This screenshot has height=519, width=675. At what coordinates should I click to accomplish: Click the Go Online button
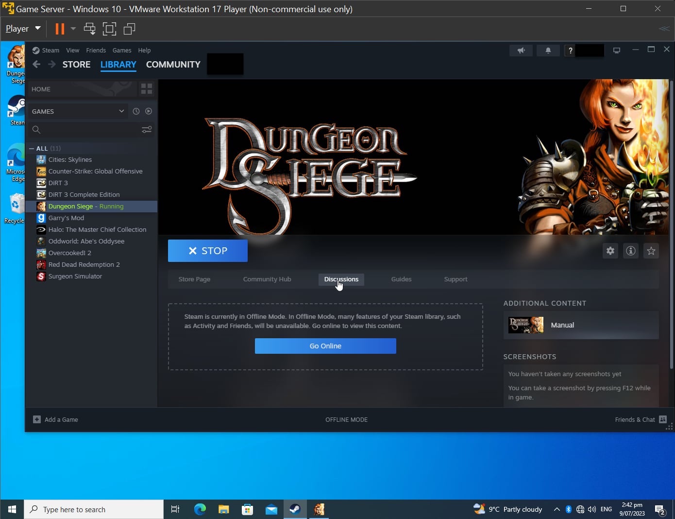[325, 346]
